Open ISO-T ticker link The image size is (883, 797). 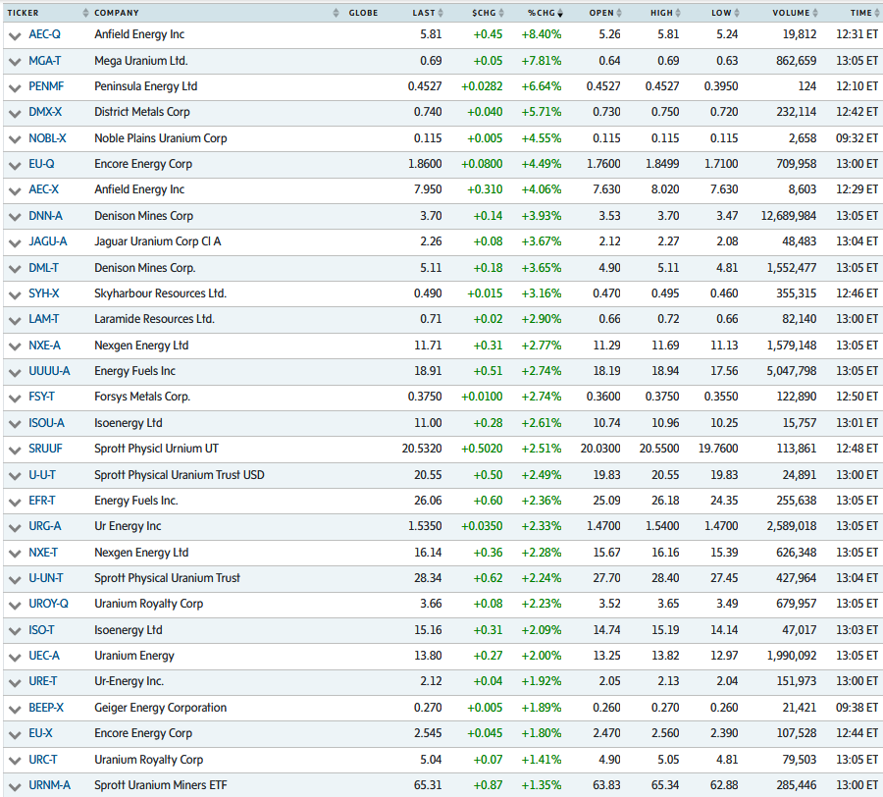point(41,630)
